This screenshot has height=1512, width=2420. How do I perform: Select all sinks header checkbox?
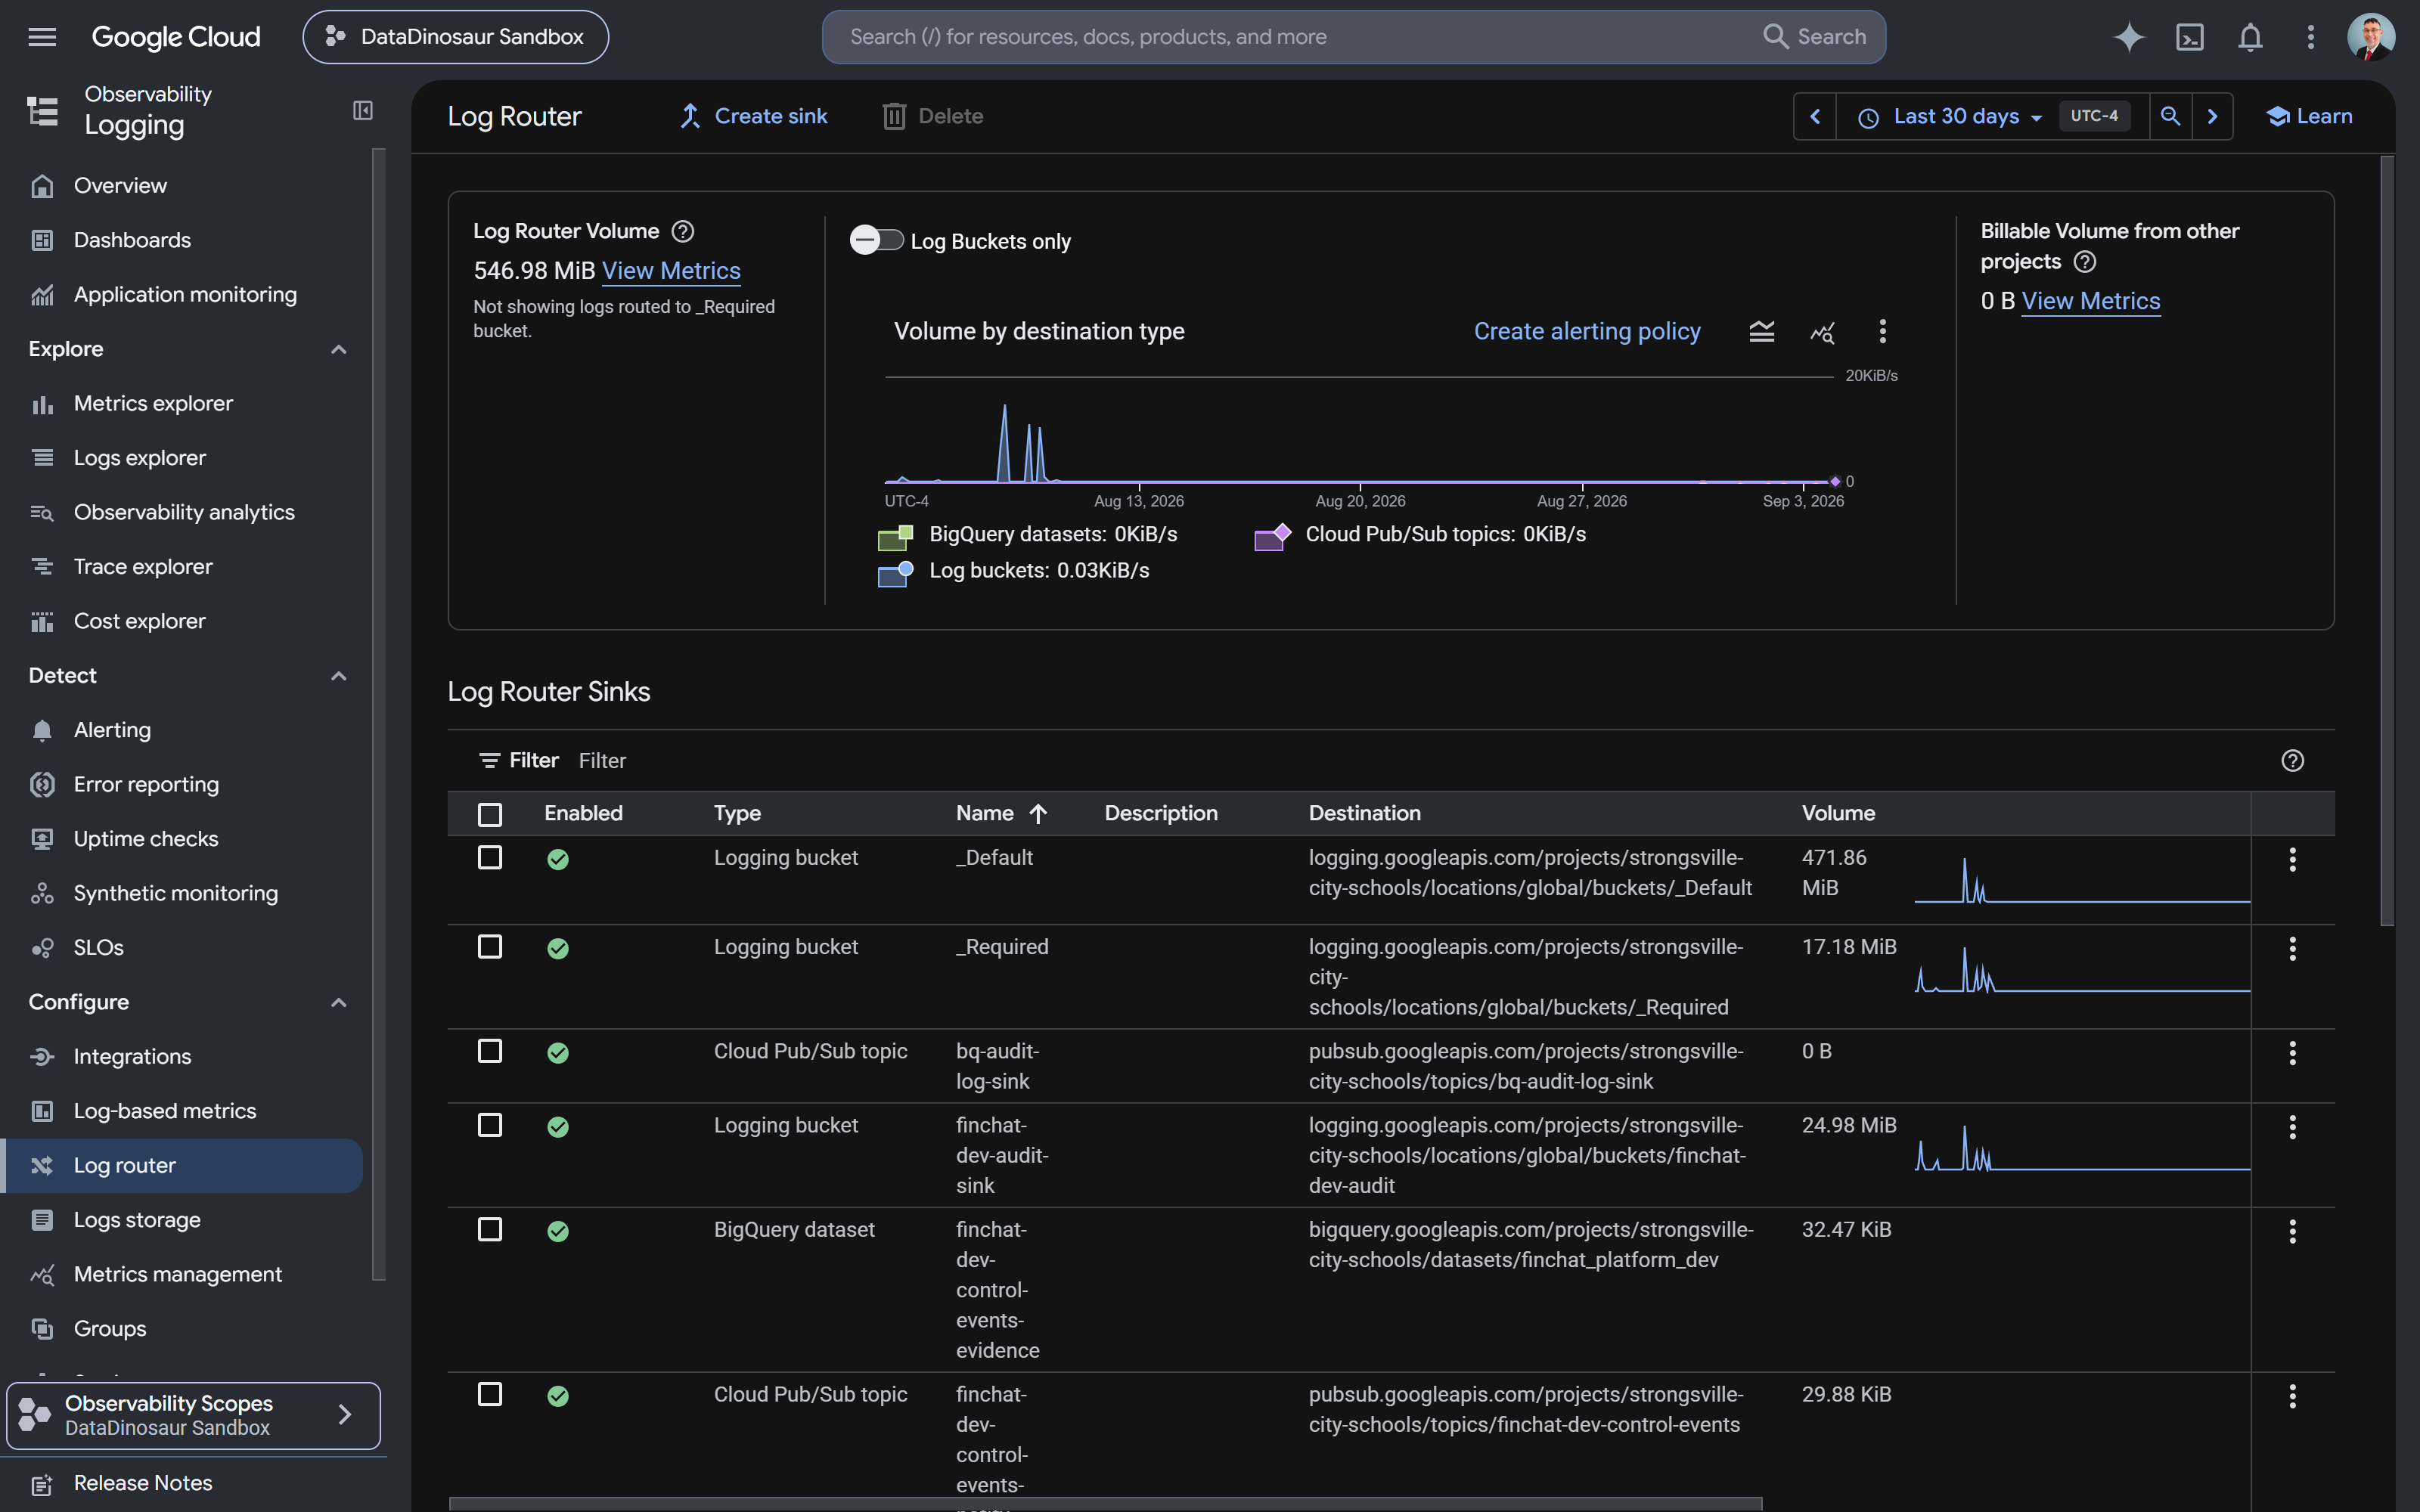(490, 815)
